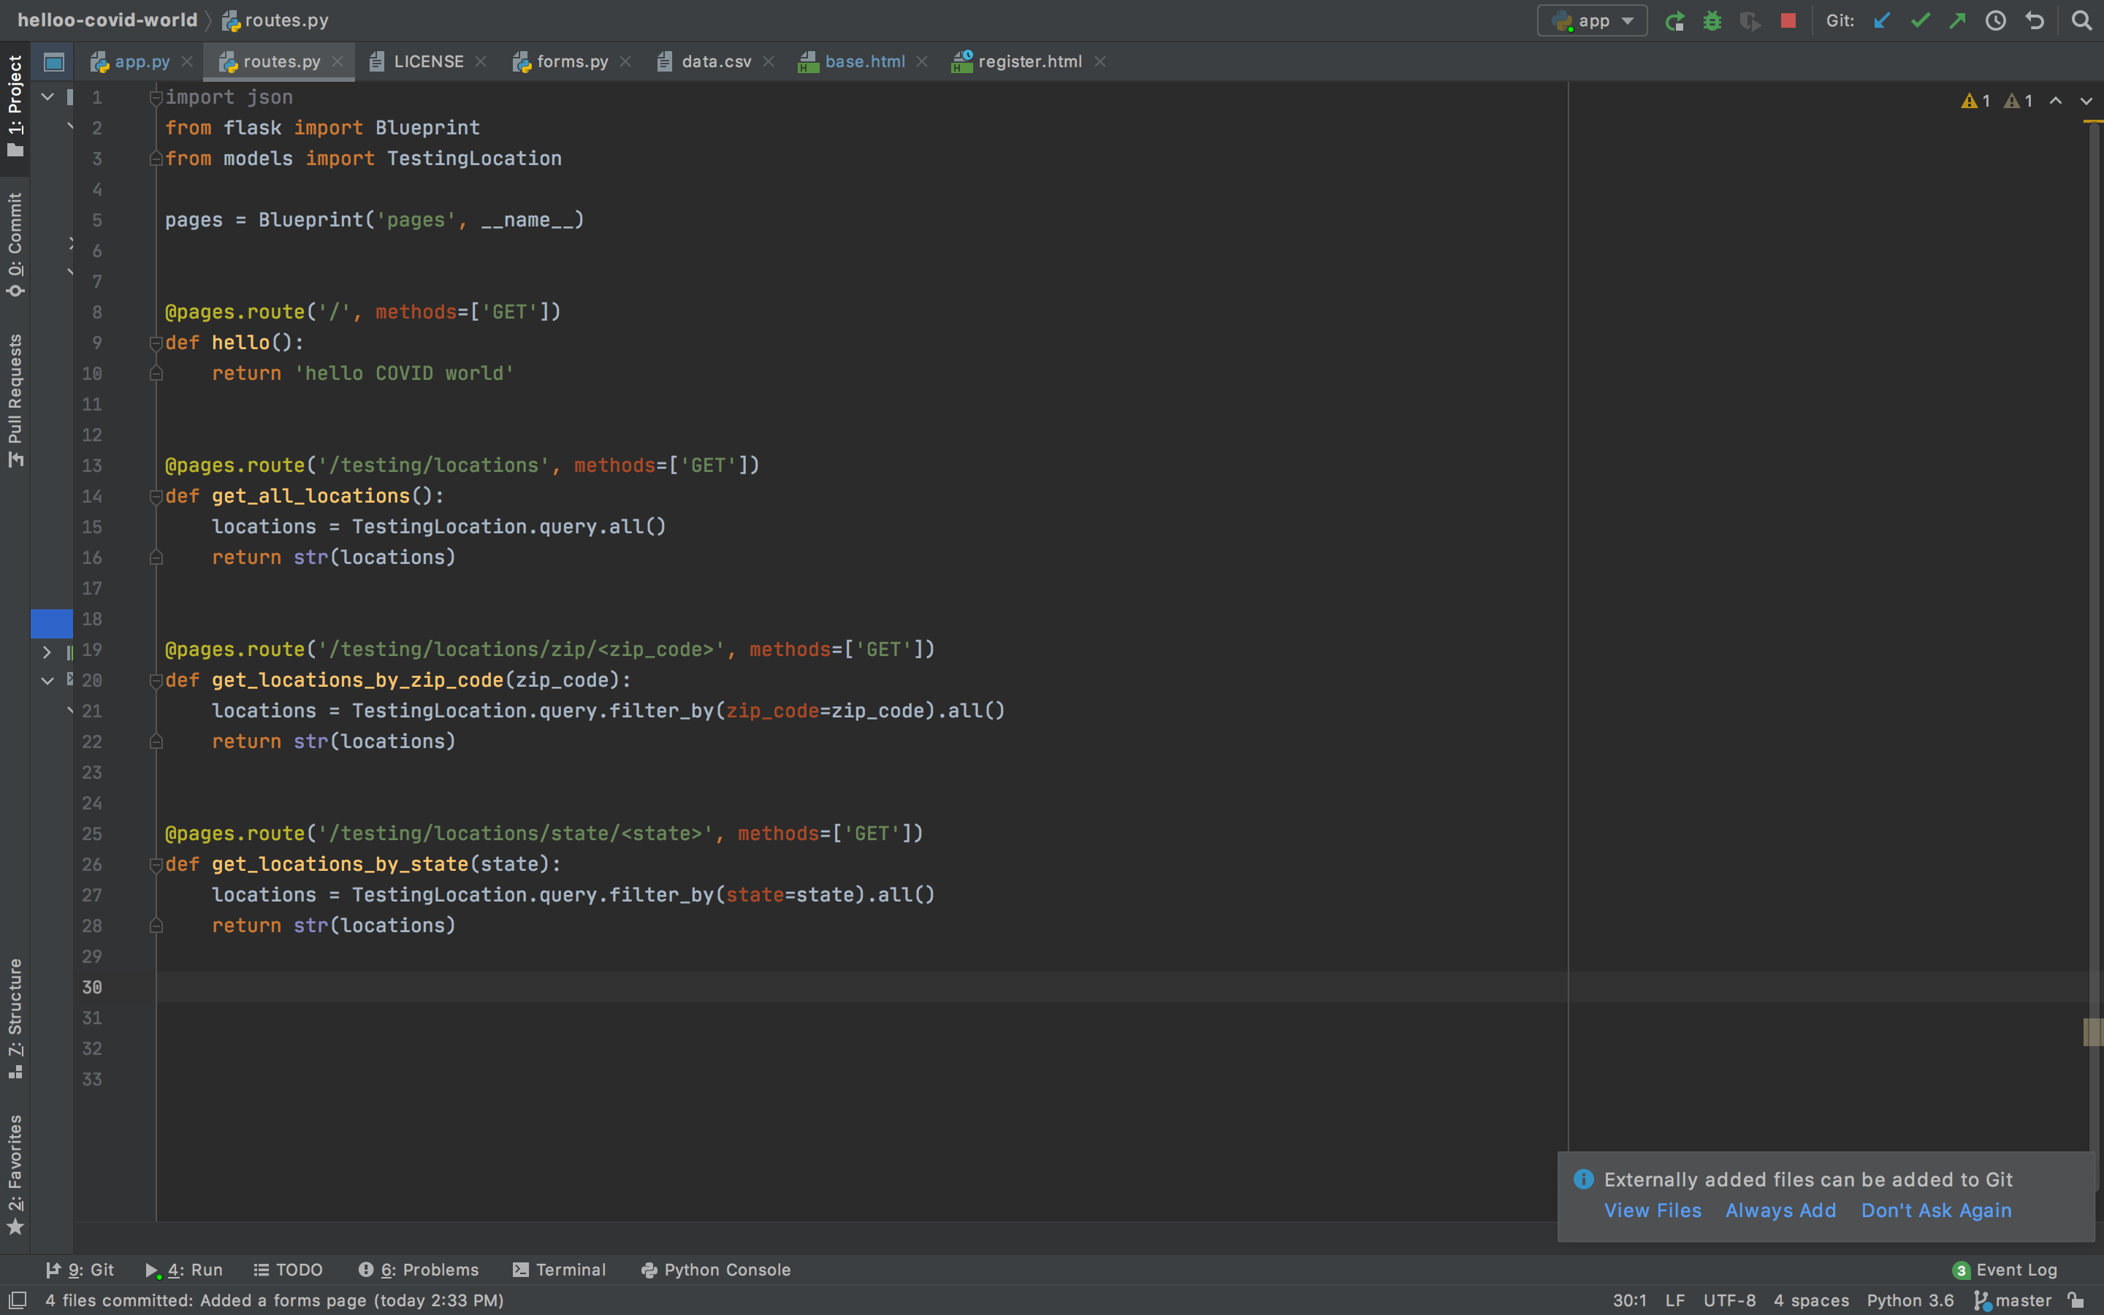The width and height of the screenshot is (2104, 1315).
Task: Click the Git Push arrow icon
Action: (1957, 21)
